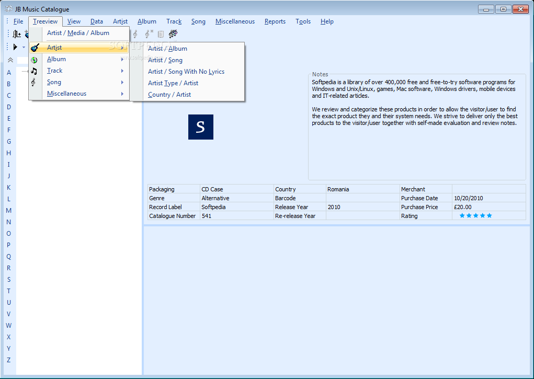Jump to letter K in alphabet index
Viewport: 534px width, 379px height.
[9, 188]
